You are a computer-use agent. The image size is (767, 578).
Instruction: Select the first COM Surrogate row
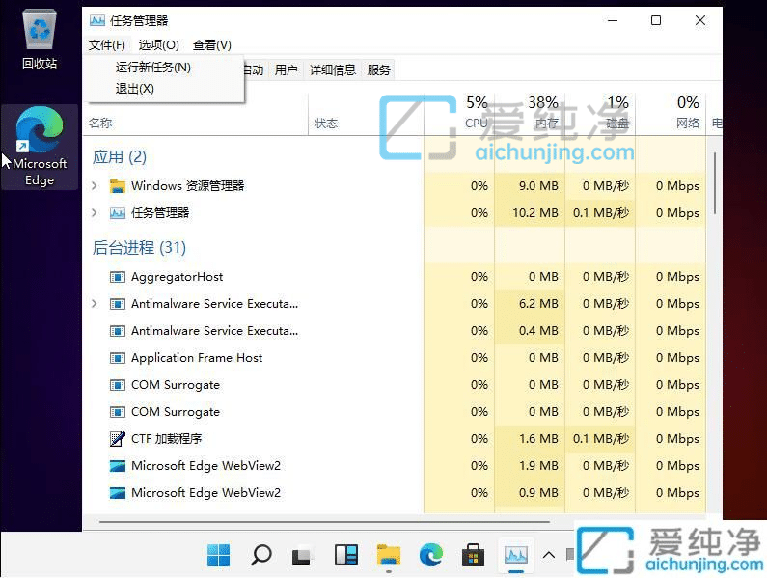pos(397,385)
